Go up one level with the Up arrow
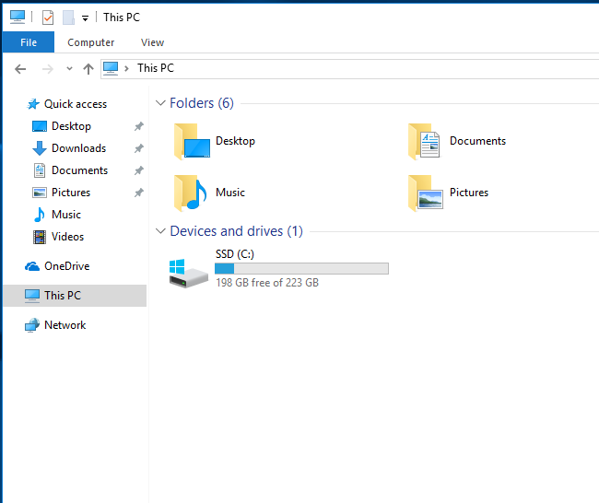This screenshot has height=503, width=599. tap(88, 69)
